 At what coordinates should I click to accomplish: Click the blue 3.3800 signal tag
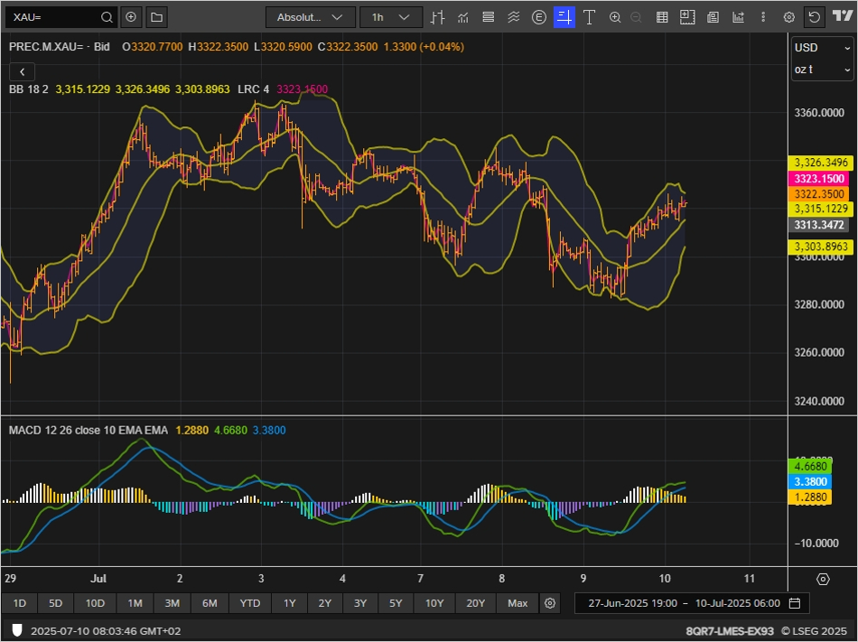[x=810, y=482]
